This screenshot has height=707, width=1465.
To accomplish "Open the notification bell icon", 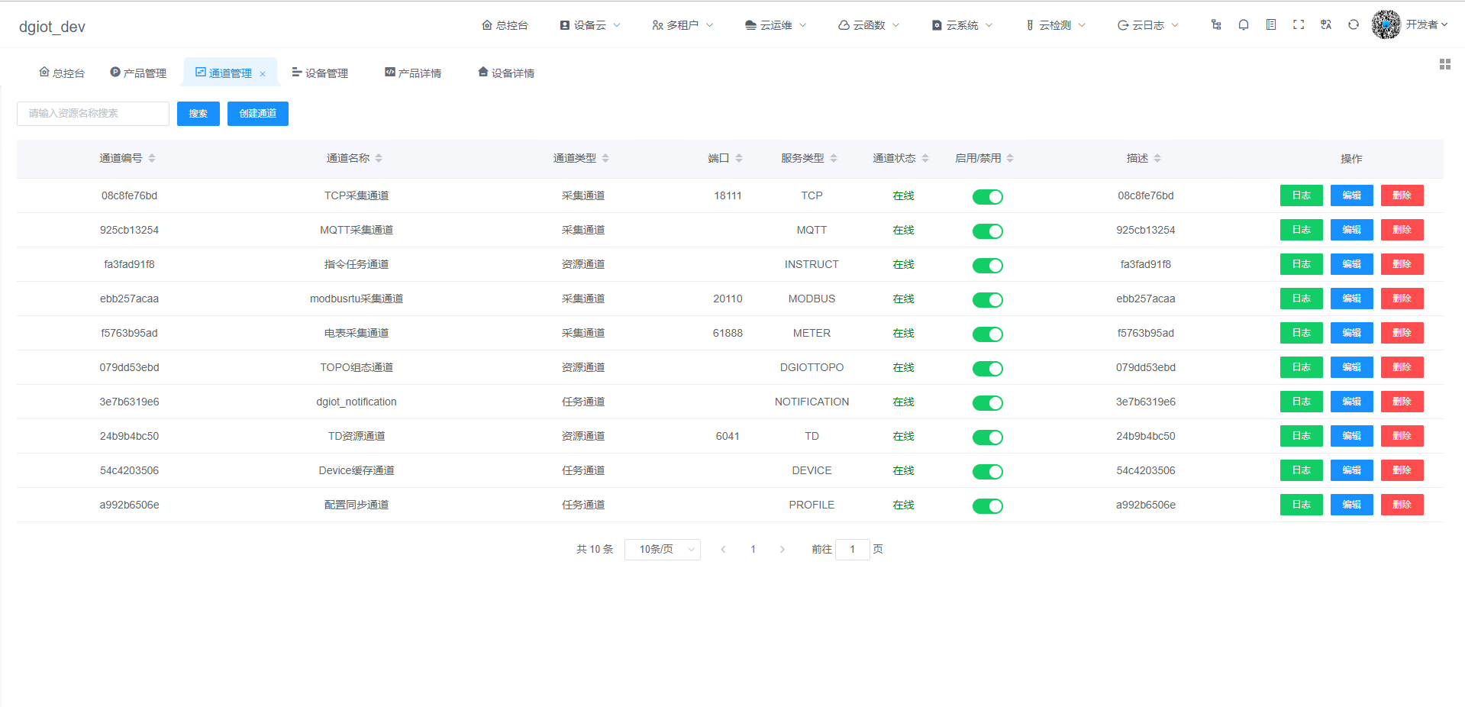I will (1244, 24).
